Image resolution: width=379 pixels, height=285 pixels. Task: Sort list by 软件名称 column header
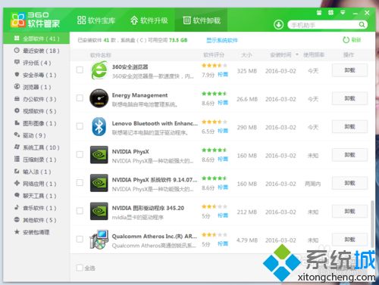tap(101, 55)
